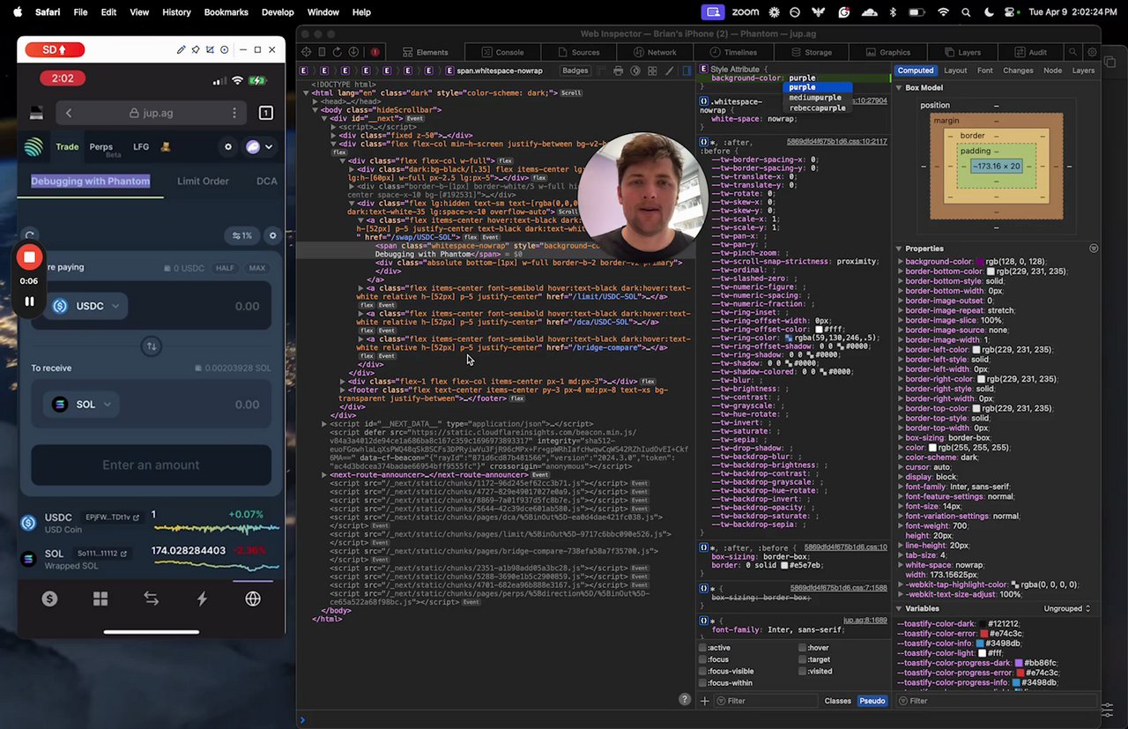1128x729 pixels.
Task: Collapse the body hideScrollbar element
Action: coord(315,110)
